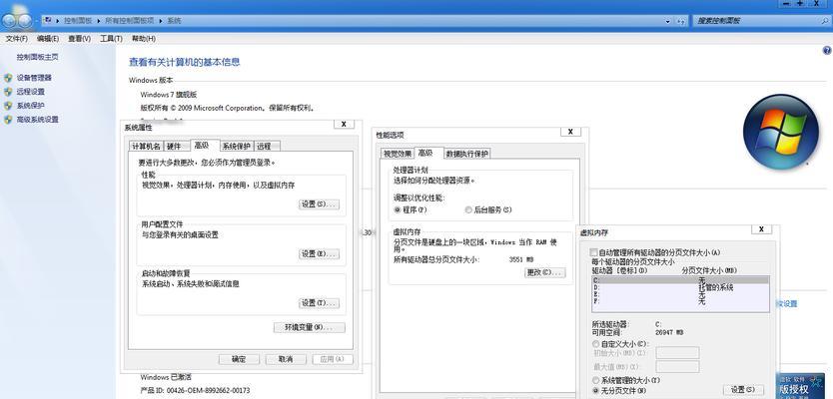Choose the 系统管理的大小 radio option
Viewport: 833px width, 399px height.
(x=595, y=380)
